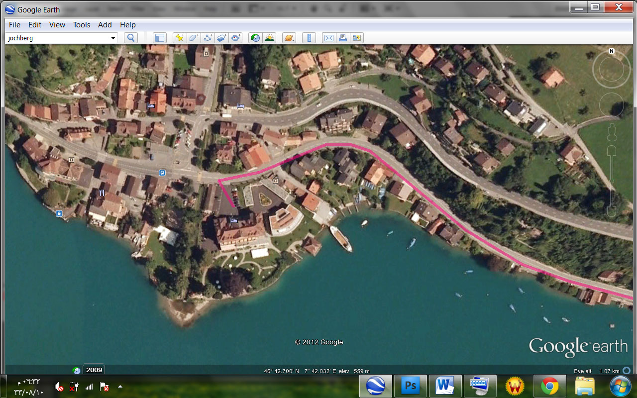Click the North indicator on compass

(612, 51)
